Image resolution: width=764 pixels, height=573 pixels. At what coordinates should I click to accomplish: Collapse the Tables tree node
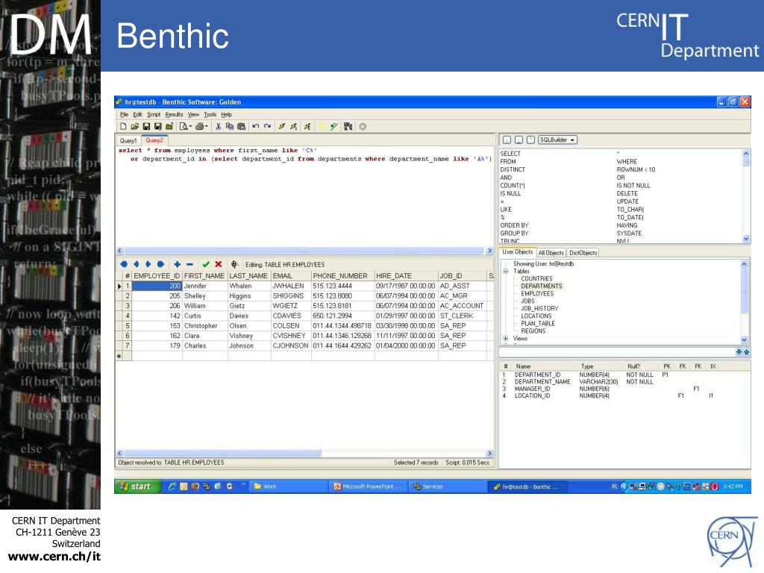click(506, 272)
